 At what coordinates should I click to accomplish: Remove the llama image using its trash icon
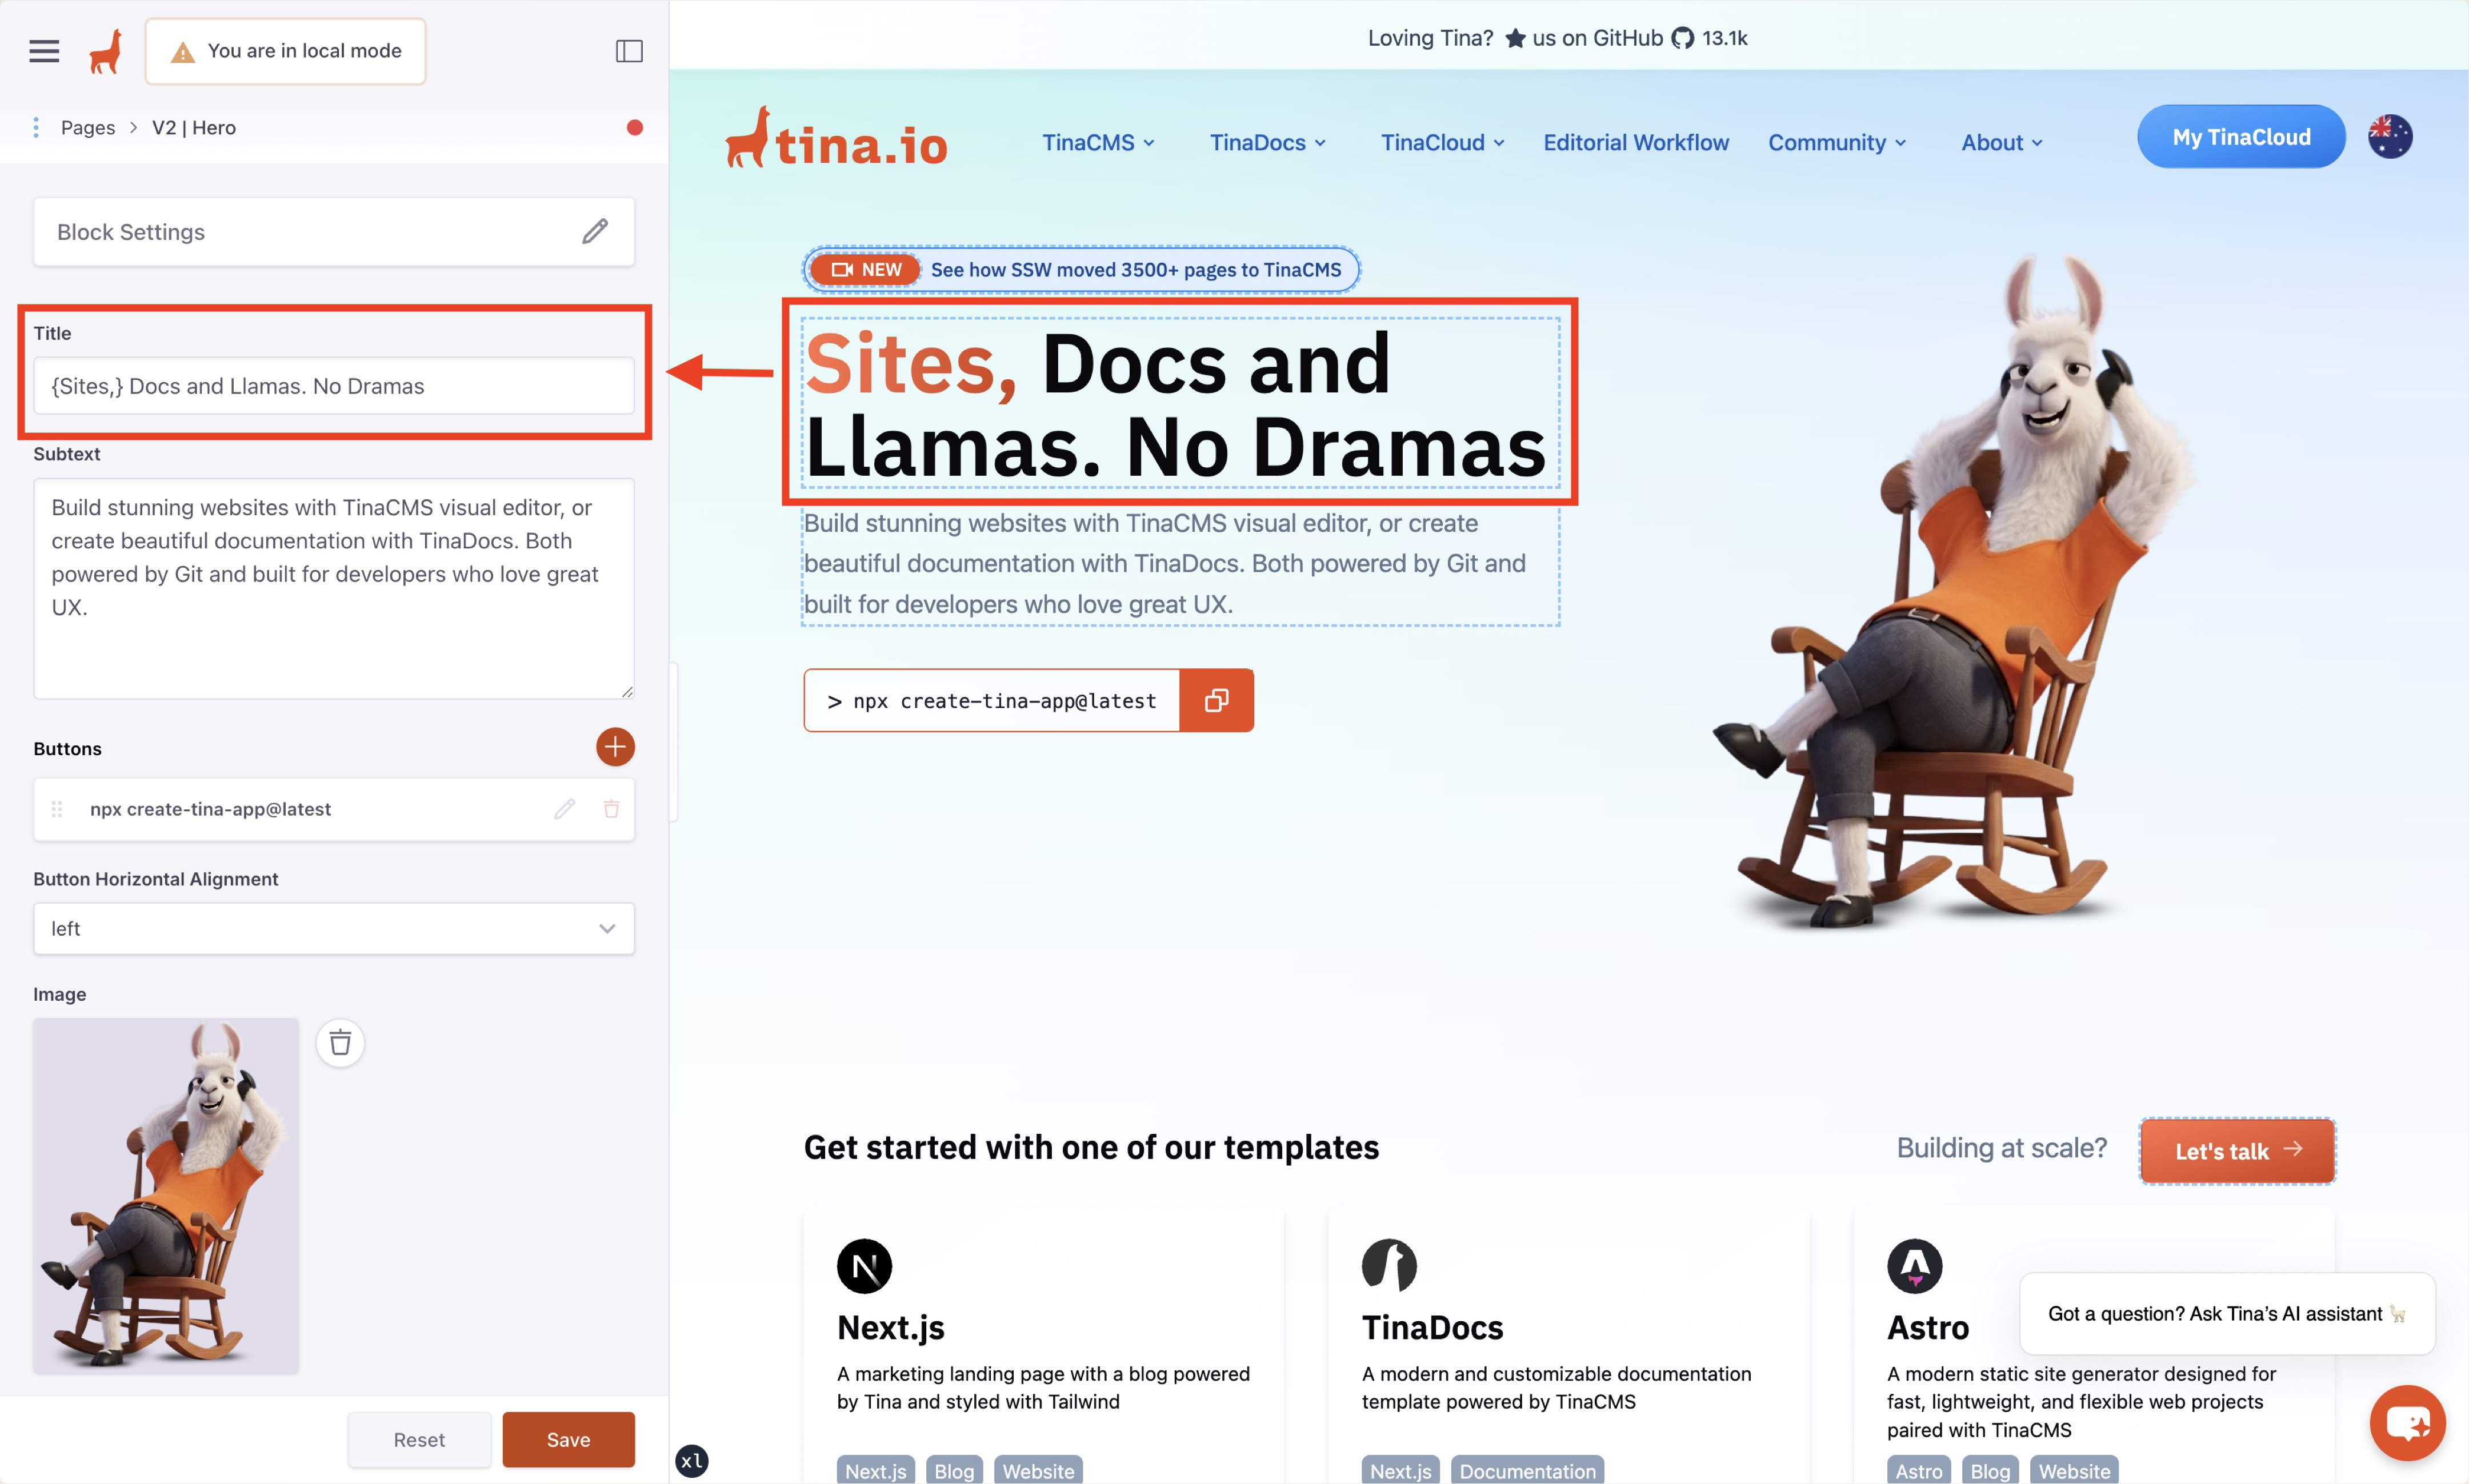340,1043
